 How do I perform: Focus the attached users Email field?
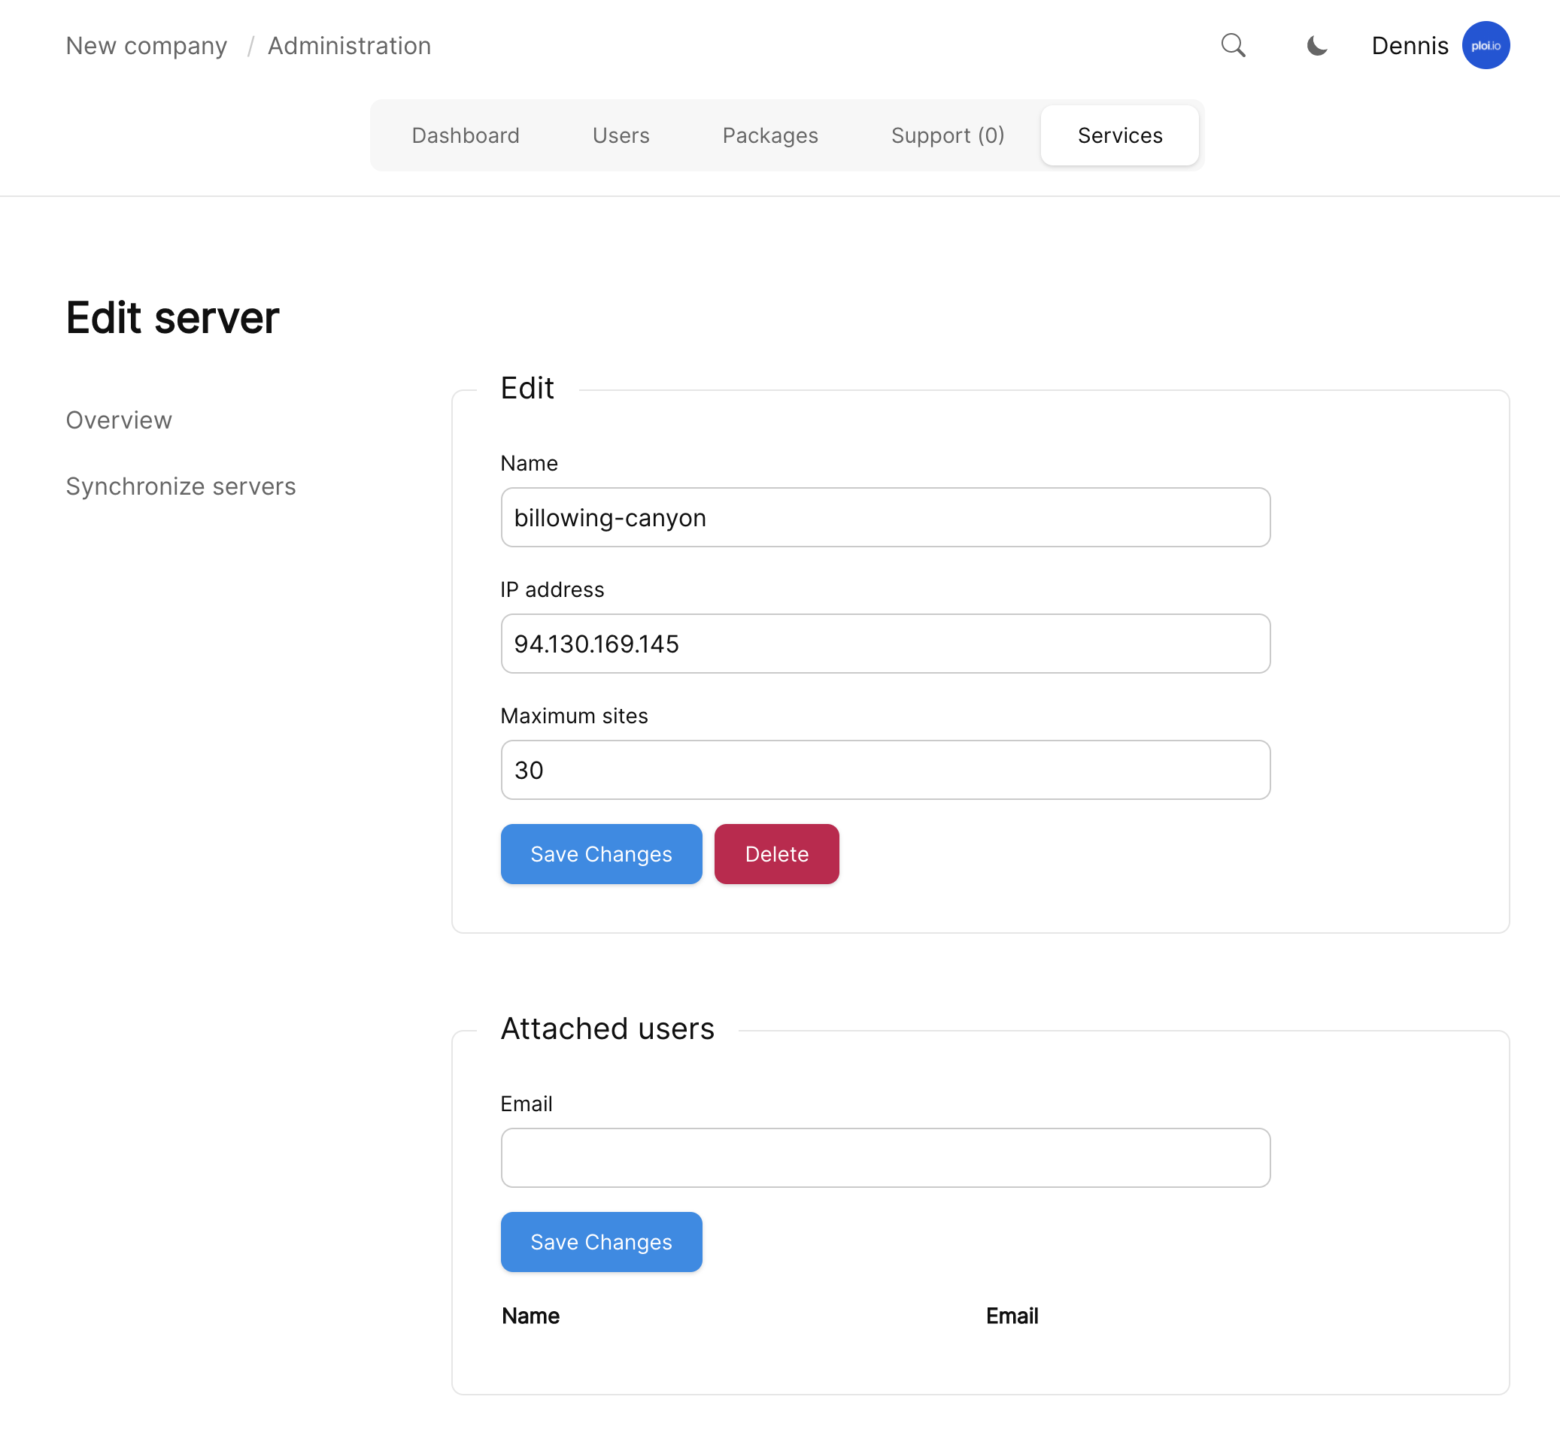coord(885,1157)
